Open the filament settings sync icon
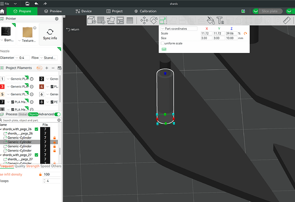Image resolution: width=295 pixels, height=202 pixels. [x=59, y=68]
